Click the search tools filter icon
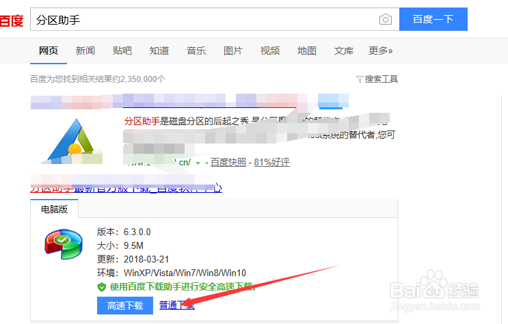Image resolution: width=508 pixels, height=324 pixels. [360, 79]
